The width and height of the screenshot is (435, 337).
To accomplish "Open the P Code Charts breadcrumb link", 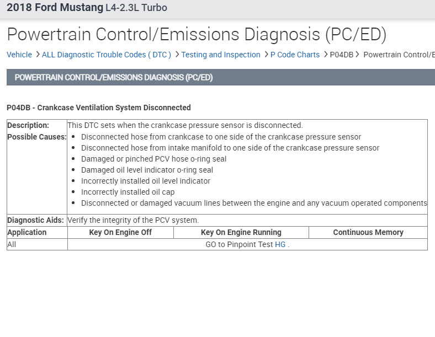I will [x=295, y=55].
